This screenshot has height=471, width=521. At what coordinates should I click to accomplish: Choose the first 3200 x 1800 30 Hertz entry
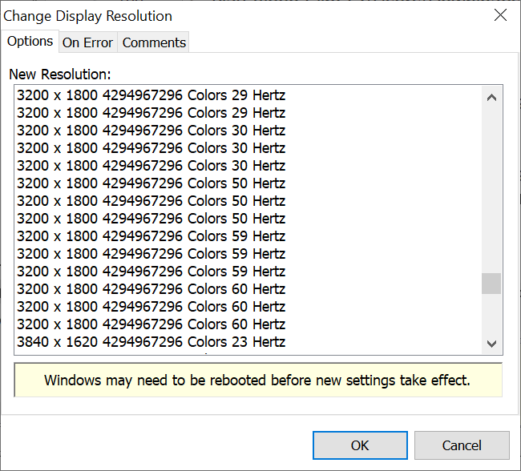(x=151, y=131)
